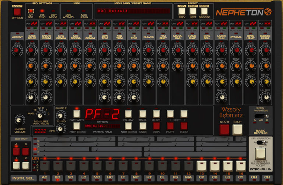The height and width of the screenshot is (185, 283).
Task: Shift pattern left with left SHIFT button
Action: coord(170,114)
